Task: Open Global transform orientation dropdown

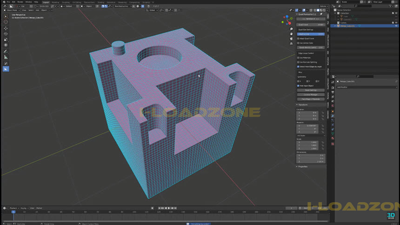Action: click(152, 10)
